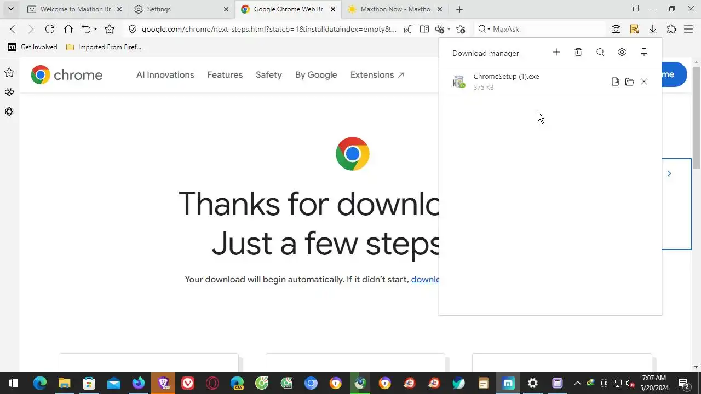This screenshot has width=701, height=394.
Task: Close the Settings tab
Action: 226,9
